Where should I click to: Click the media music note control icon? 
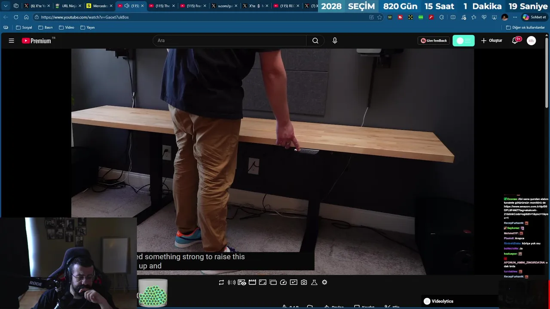[463, 17]
